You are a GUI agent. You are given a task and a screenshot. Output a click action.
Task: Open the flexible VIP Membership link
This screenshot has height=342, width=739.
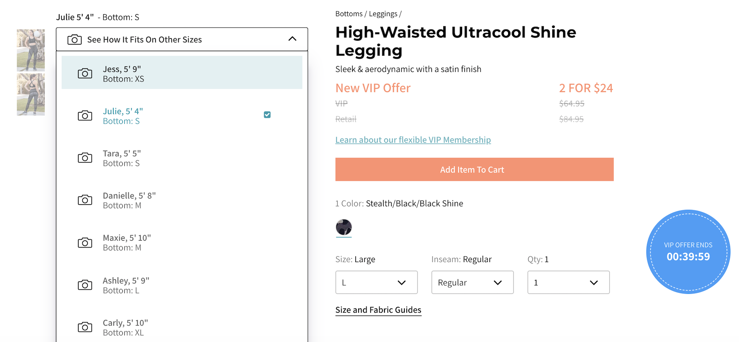click(413, 140)
